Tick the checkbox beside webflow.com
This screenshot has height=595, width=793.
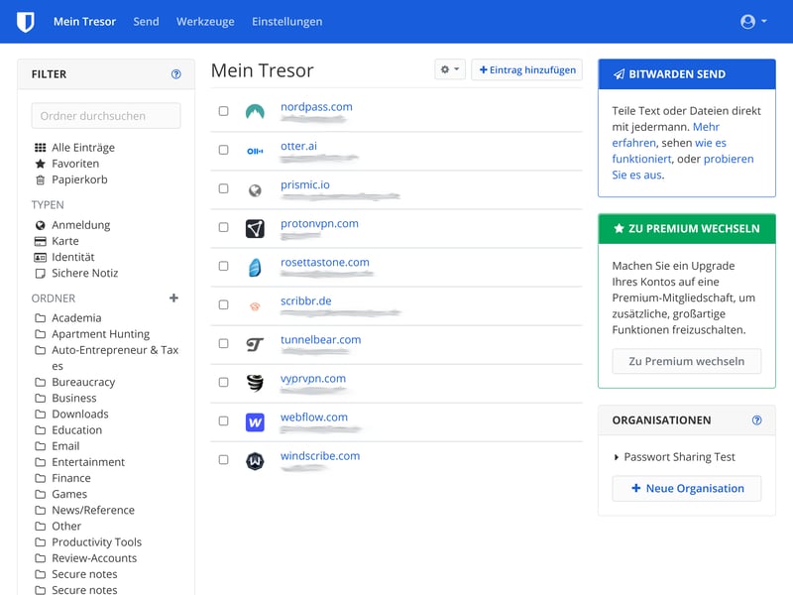pos(222,418)
